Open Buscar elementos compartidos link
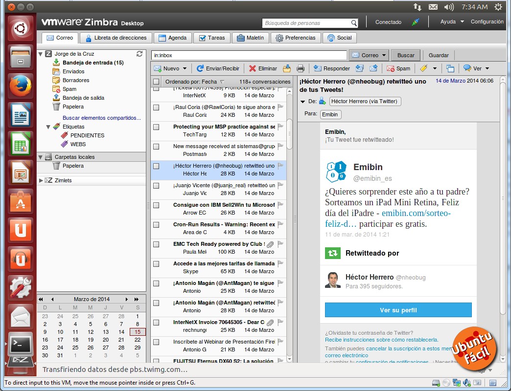 (102, 118)
